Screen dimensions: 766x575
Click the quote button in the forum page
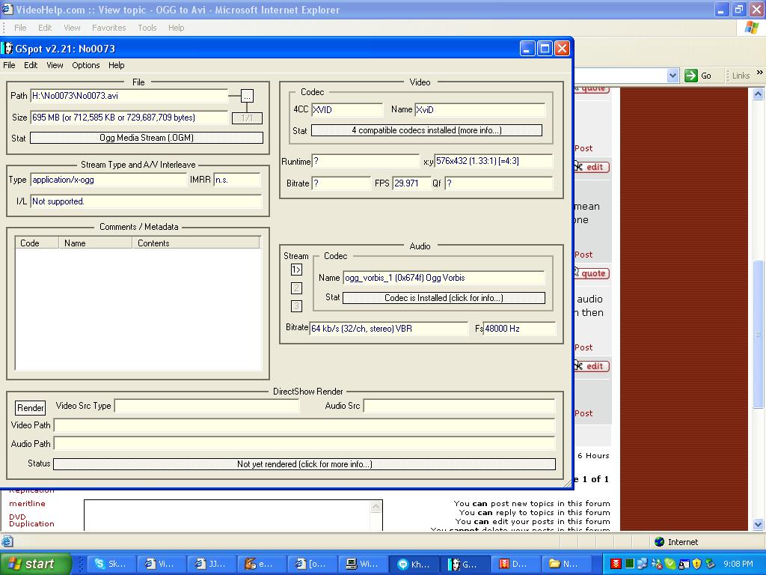592,273
